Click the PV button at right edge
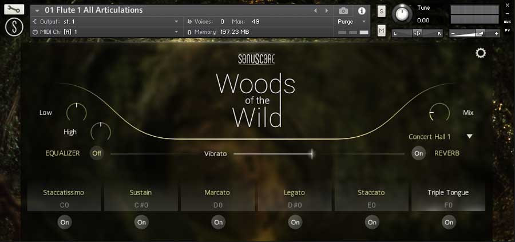515x242 pixels. (508, 30)
